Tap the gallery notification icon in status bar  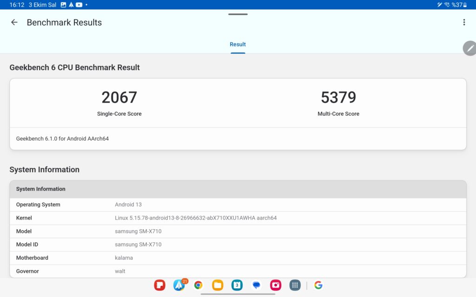(x=63, y=5)
